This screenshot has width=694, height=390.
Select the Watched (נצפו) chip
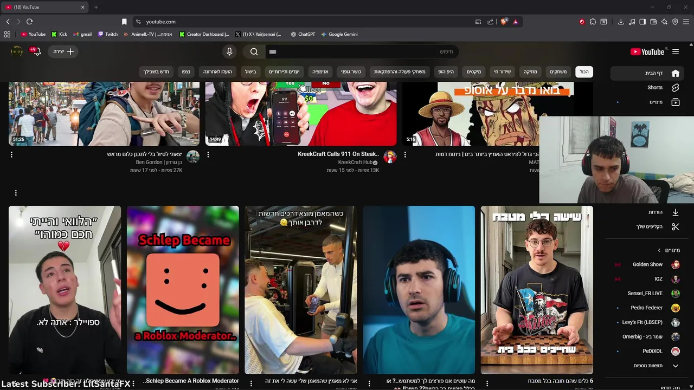pyautogui.click(x=186, y=71)
